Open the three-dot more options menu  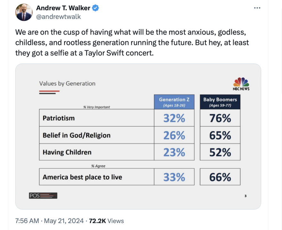[257, 8]
